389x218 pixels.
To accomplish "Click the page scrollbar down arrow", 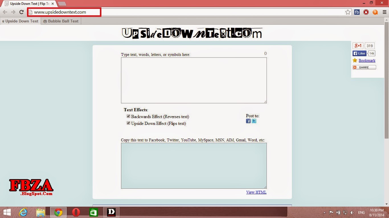I will [386, 204].
